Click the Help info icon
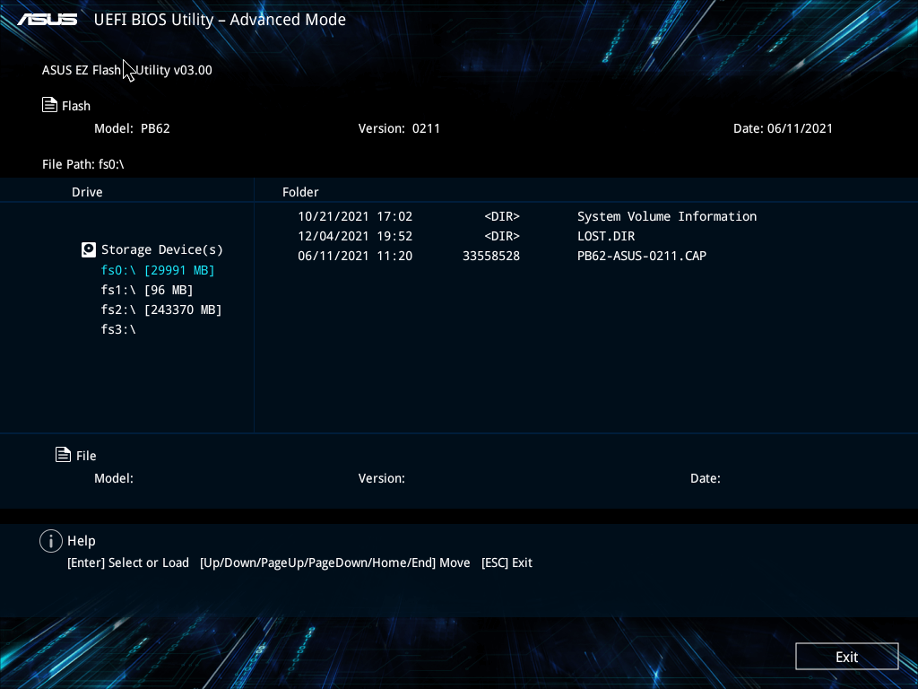This screenshot has width=918, height=689. click(x=51, y=541)
